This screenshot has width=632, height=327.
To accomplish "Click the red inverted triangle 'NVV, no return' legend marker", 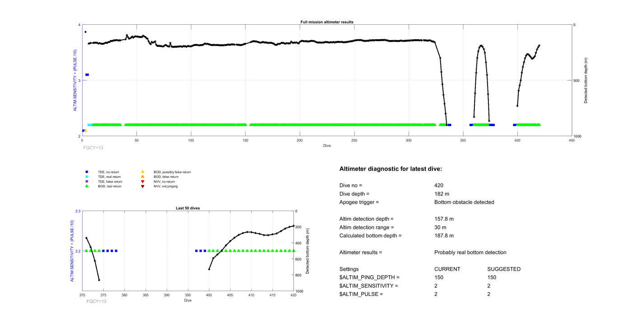I will 143,182.
